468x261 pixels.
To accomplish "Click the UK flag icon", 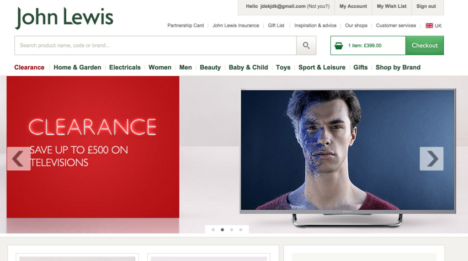I will [x=429, y=26].
